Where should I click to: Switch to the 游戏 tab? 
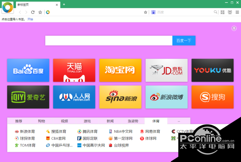tap(87, 121)
